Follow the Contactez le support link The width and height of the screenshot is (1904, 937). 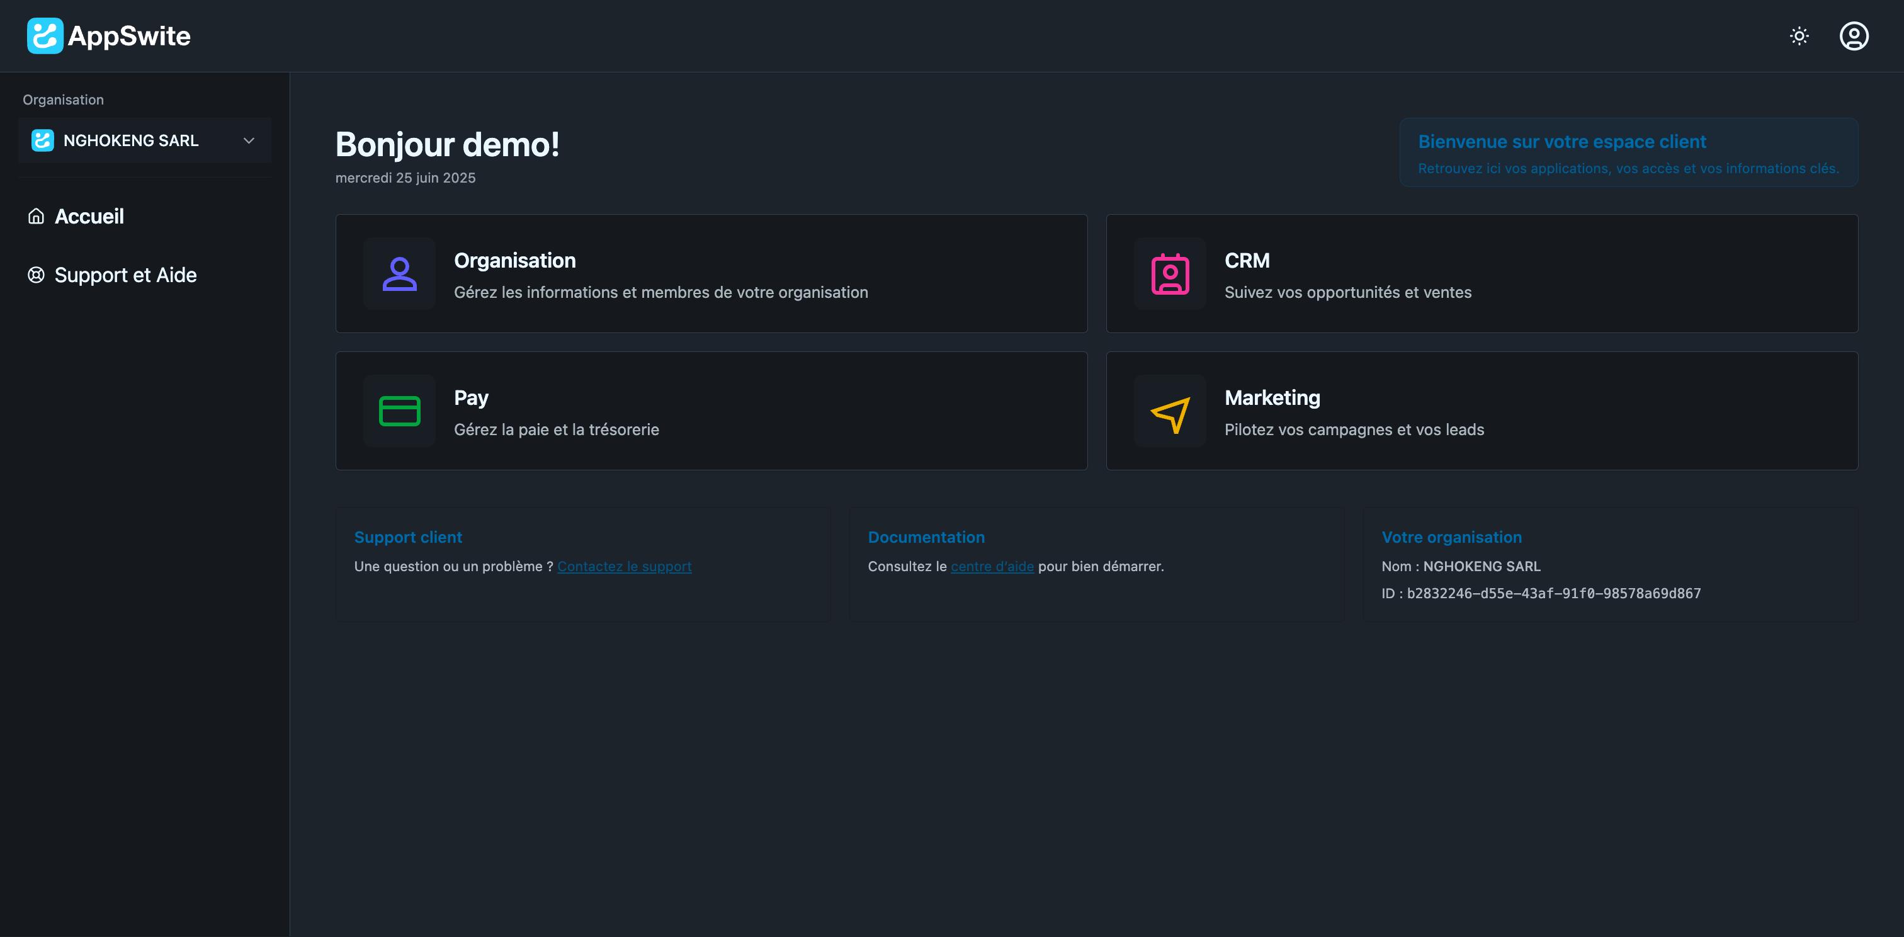[x=625, y=567]
